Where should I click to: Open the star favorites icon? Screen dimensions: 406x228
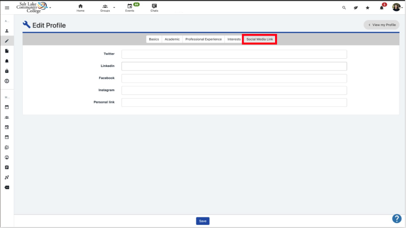[367, 8]
